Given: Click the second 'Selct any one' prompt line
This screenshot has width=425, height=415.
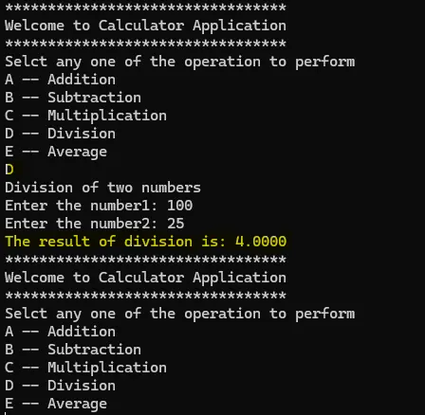Looking at the screenshot, I should click(179, 315).
